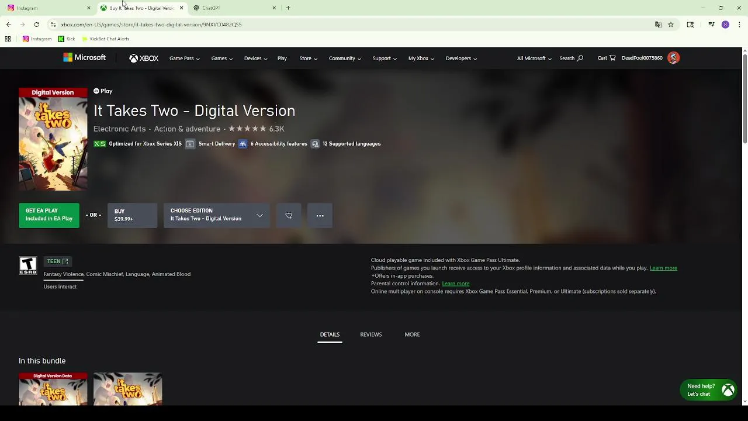This screenshot has height=421, width=748.
Task: Expand the Store menu
Action: pyautogui.click(x=309, y=58)
